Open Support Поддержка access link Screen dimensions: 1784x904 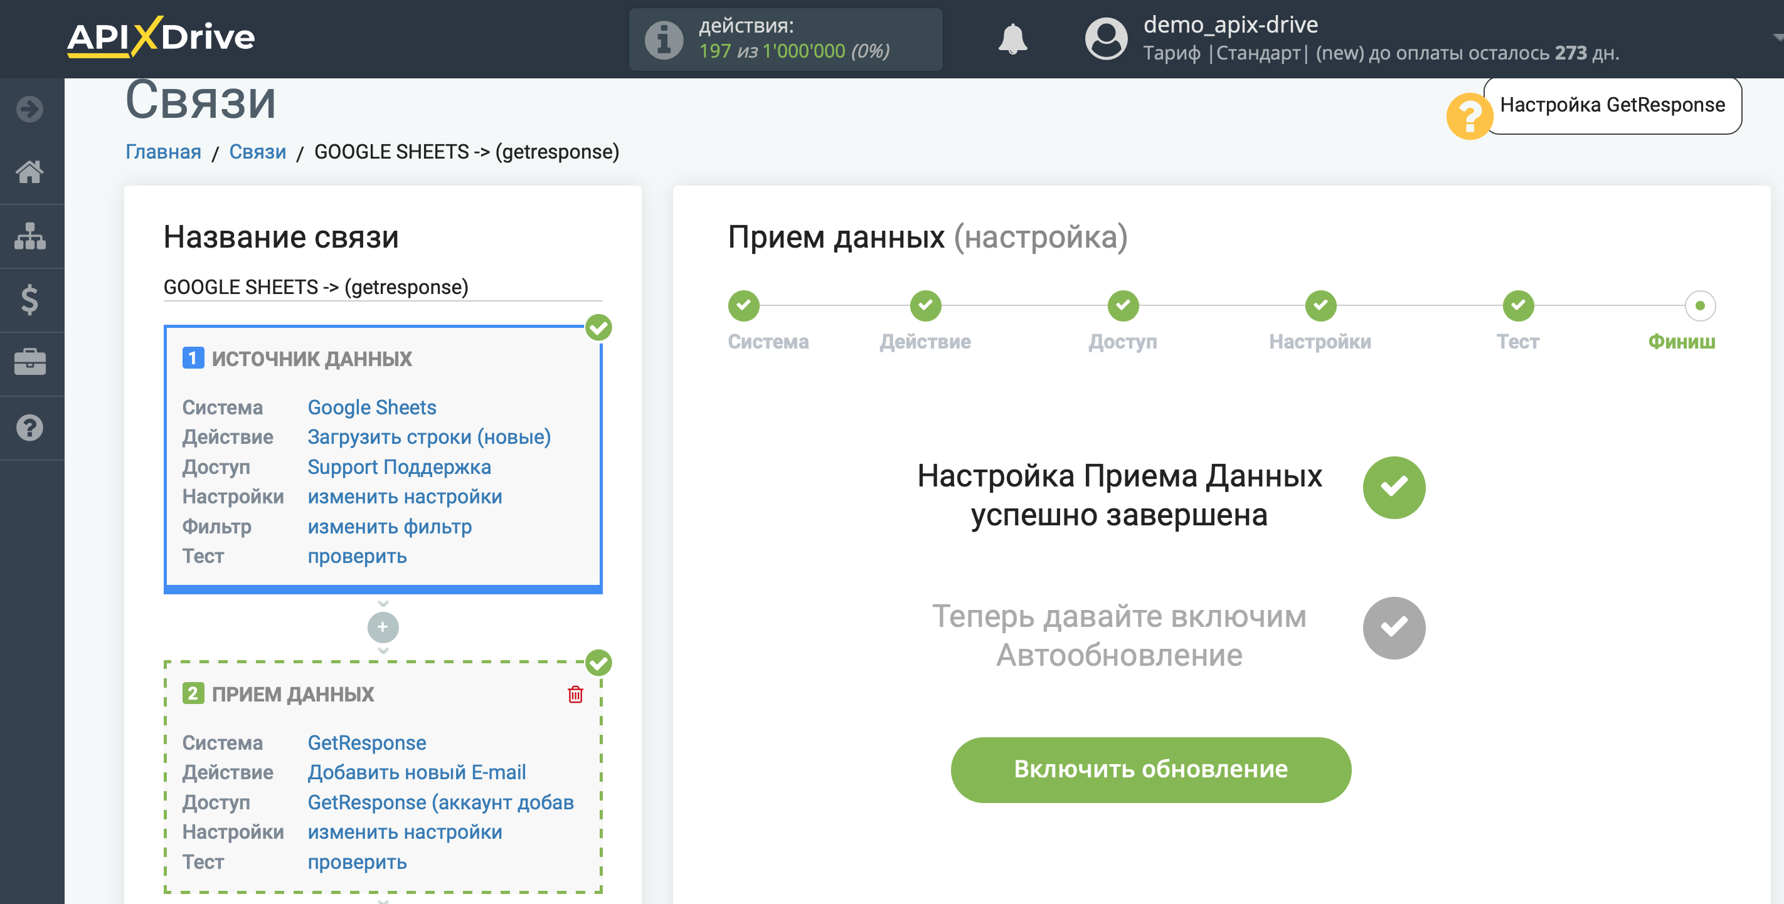[400, 466]
